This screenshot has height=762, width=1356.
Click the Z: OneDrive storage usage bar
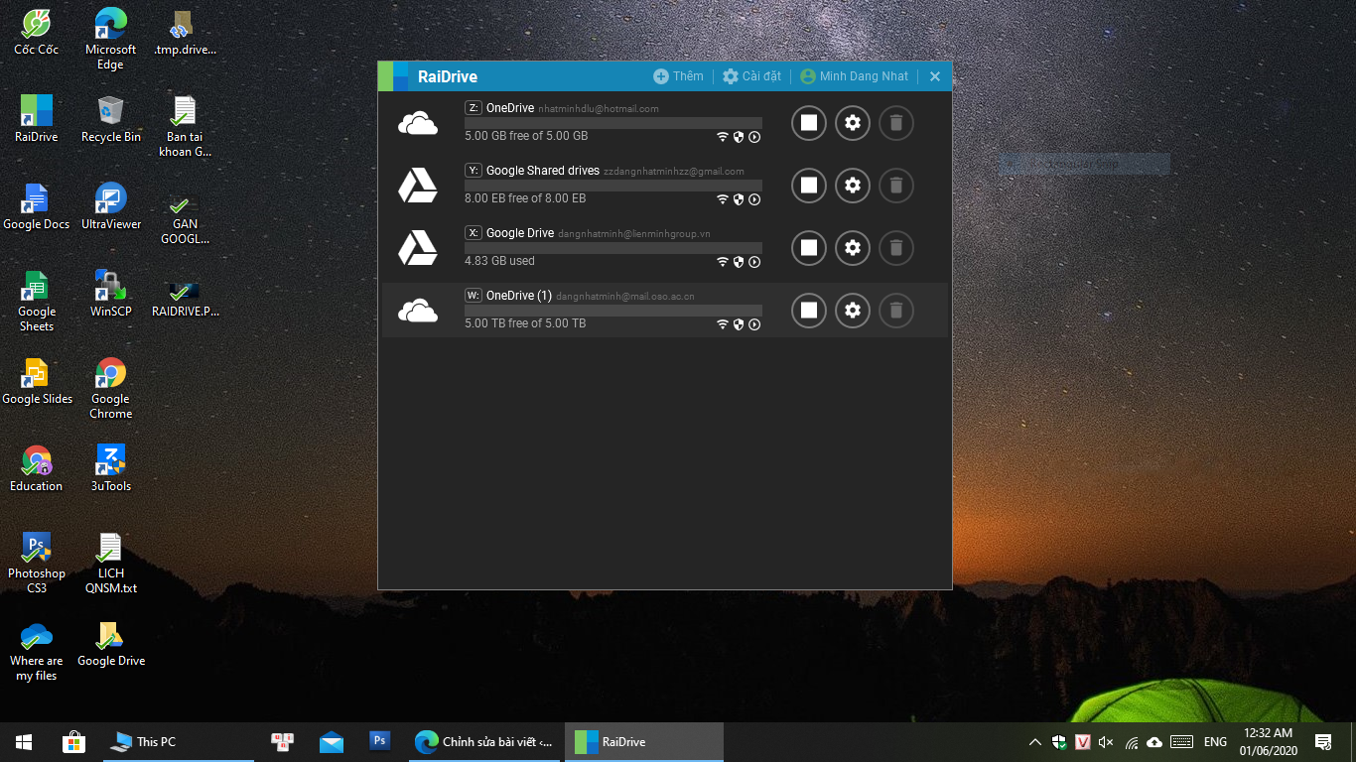613,123
